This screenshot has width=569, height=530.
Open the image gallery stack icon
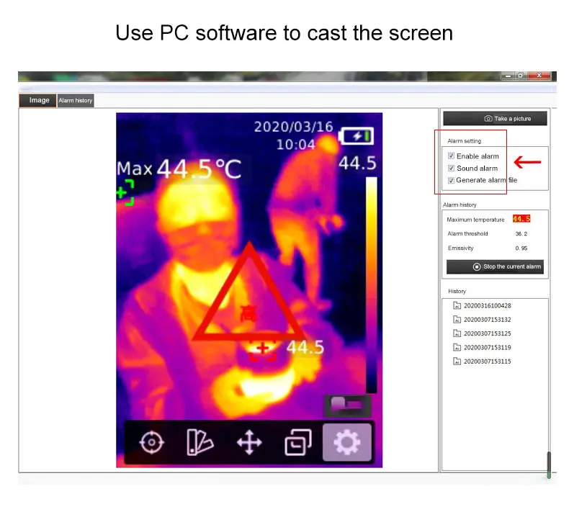point(298,442)
